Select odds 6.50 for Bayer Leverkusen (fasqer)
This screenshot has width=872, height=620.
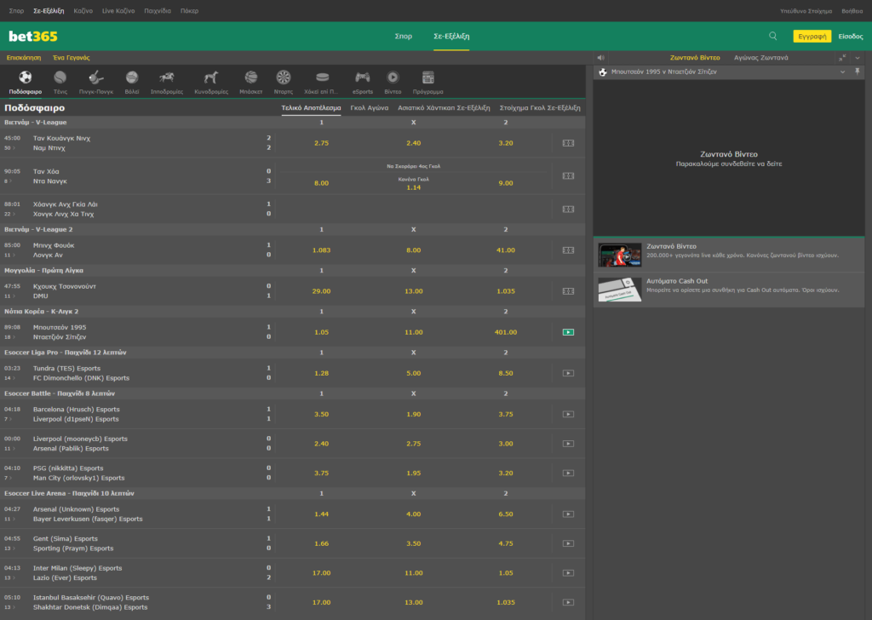506,514
